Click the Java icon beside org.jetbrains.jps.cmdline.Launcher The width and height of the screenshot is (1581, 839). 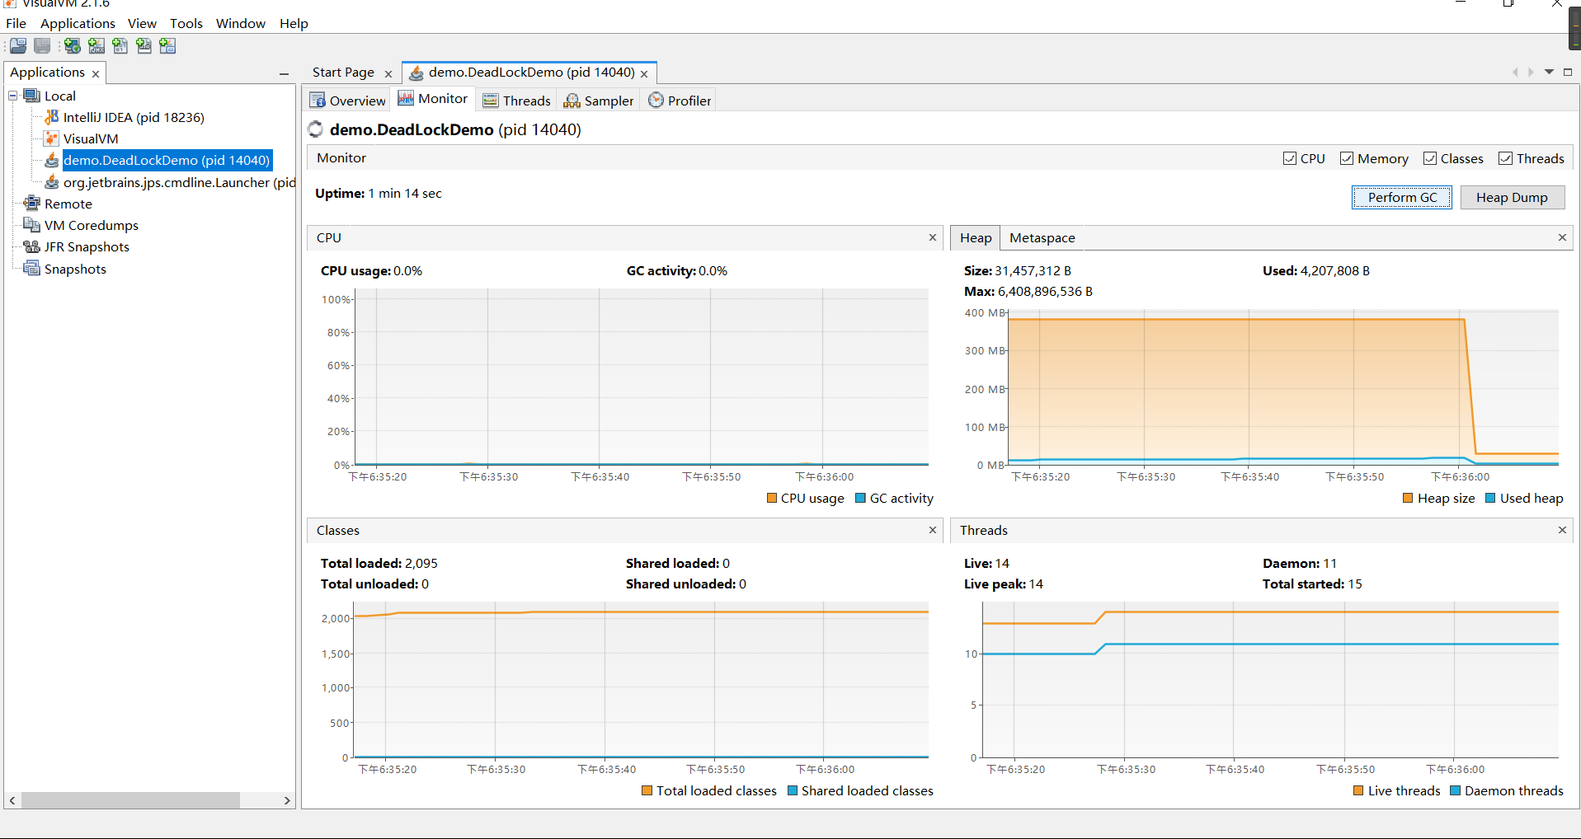pyautogui.click(x=52, y=182)
